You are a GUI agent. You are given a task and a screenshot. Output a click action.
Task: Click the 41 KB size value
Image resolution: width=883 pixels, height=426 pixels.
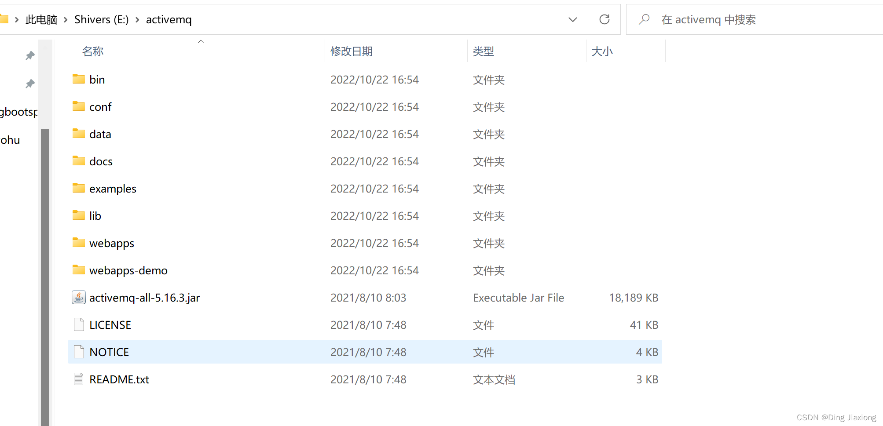(644, 325)
